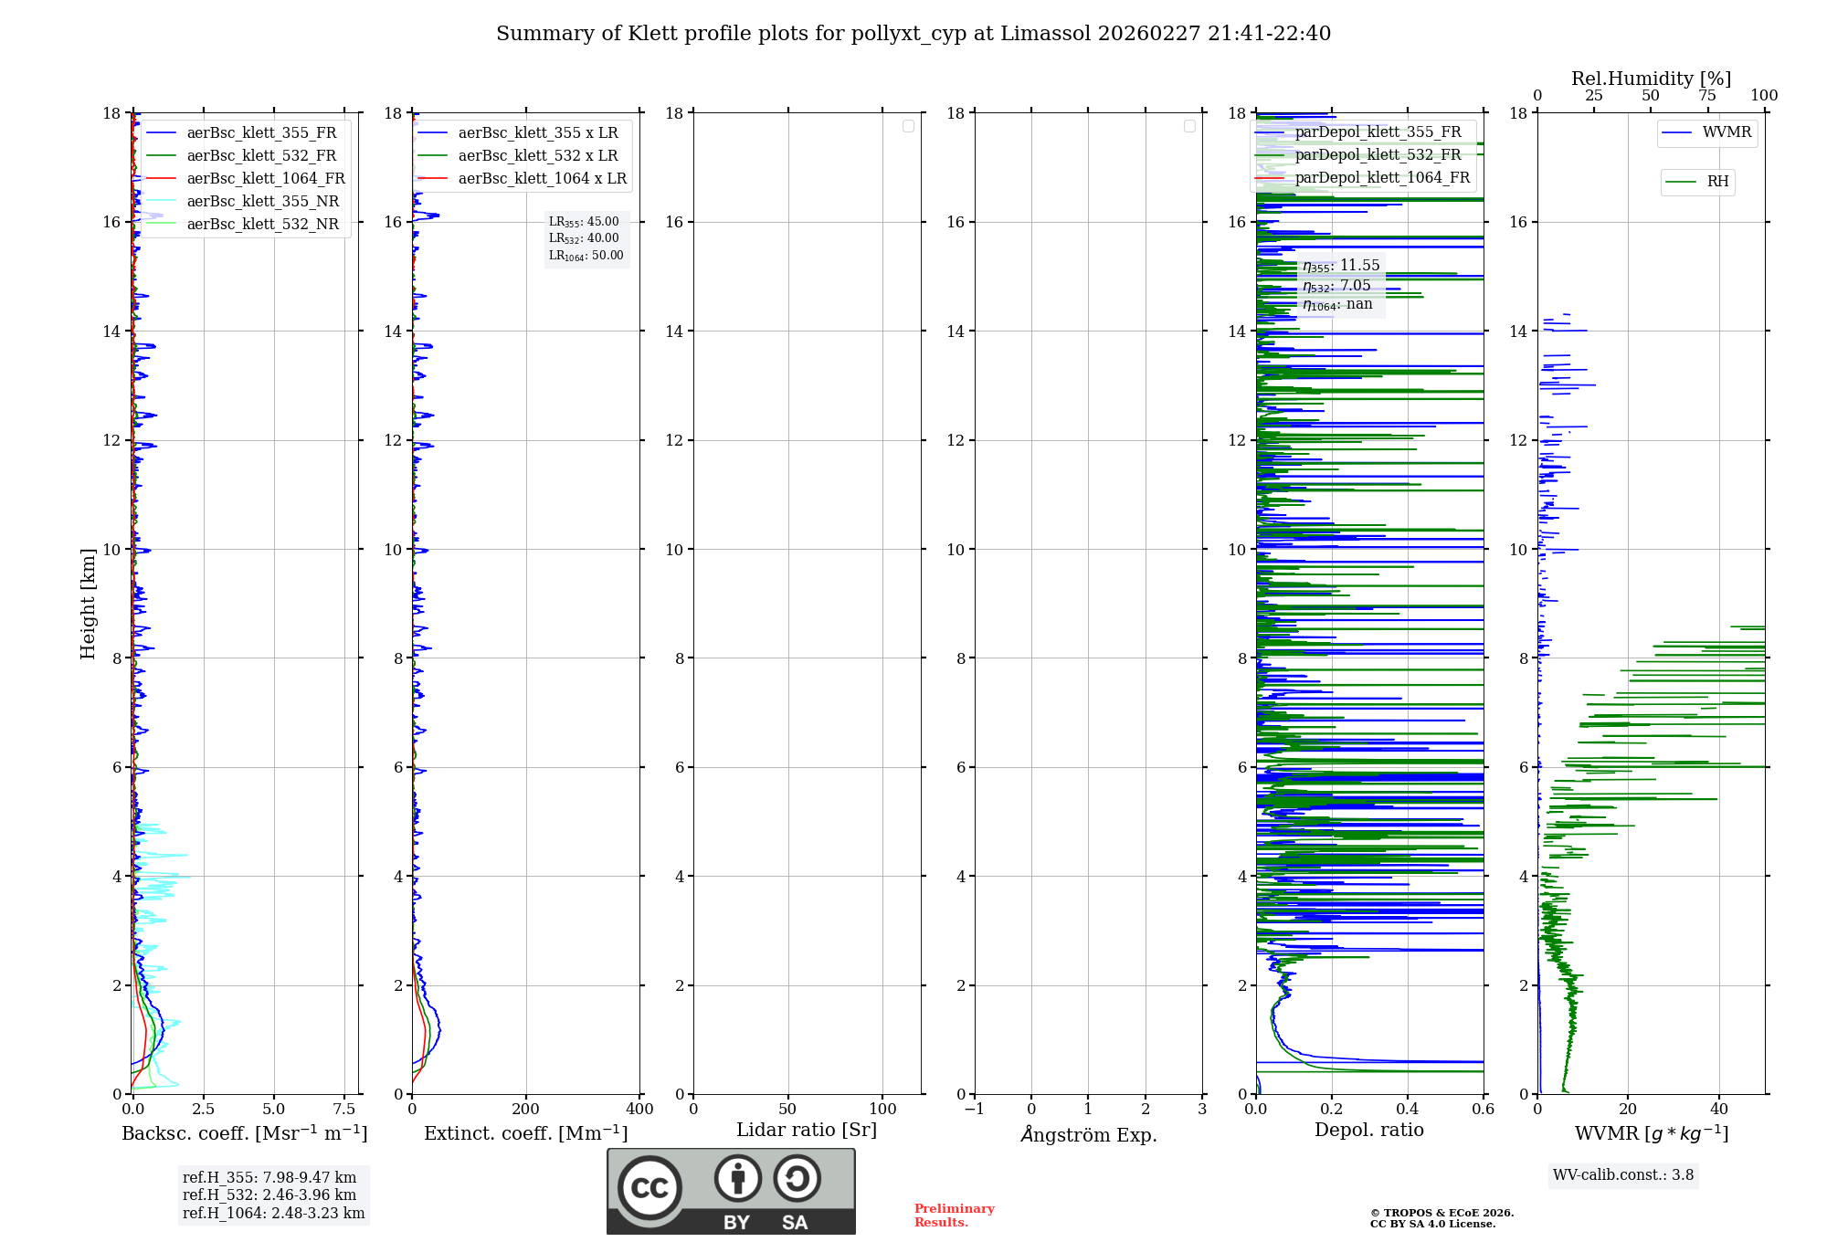Click the aerBsc_klett_532 x LR legend entry
Screen dimensions: 1827x1242
coord(537,156)
